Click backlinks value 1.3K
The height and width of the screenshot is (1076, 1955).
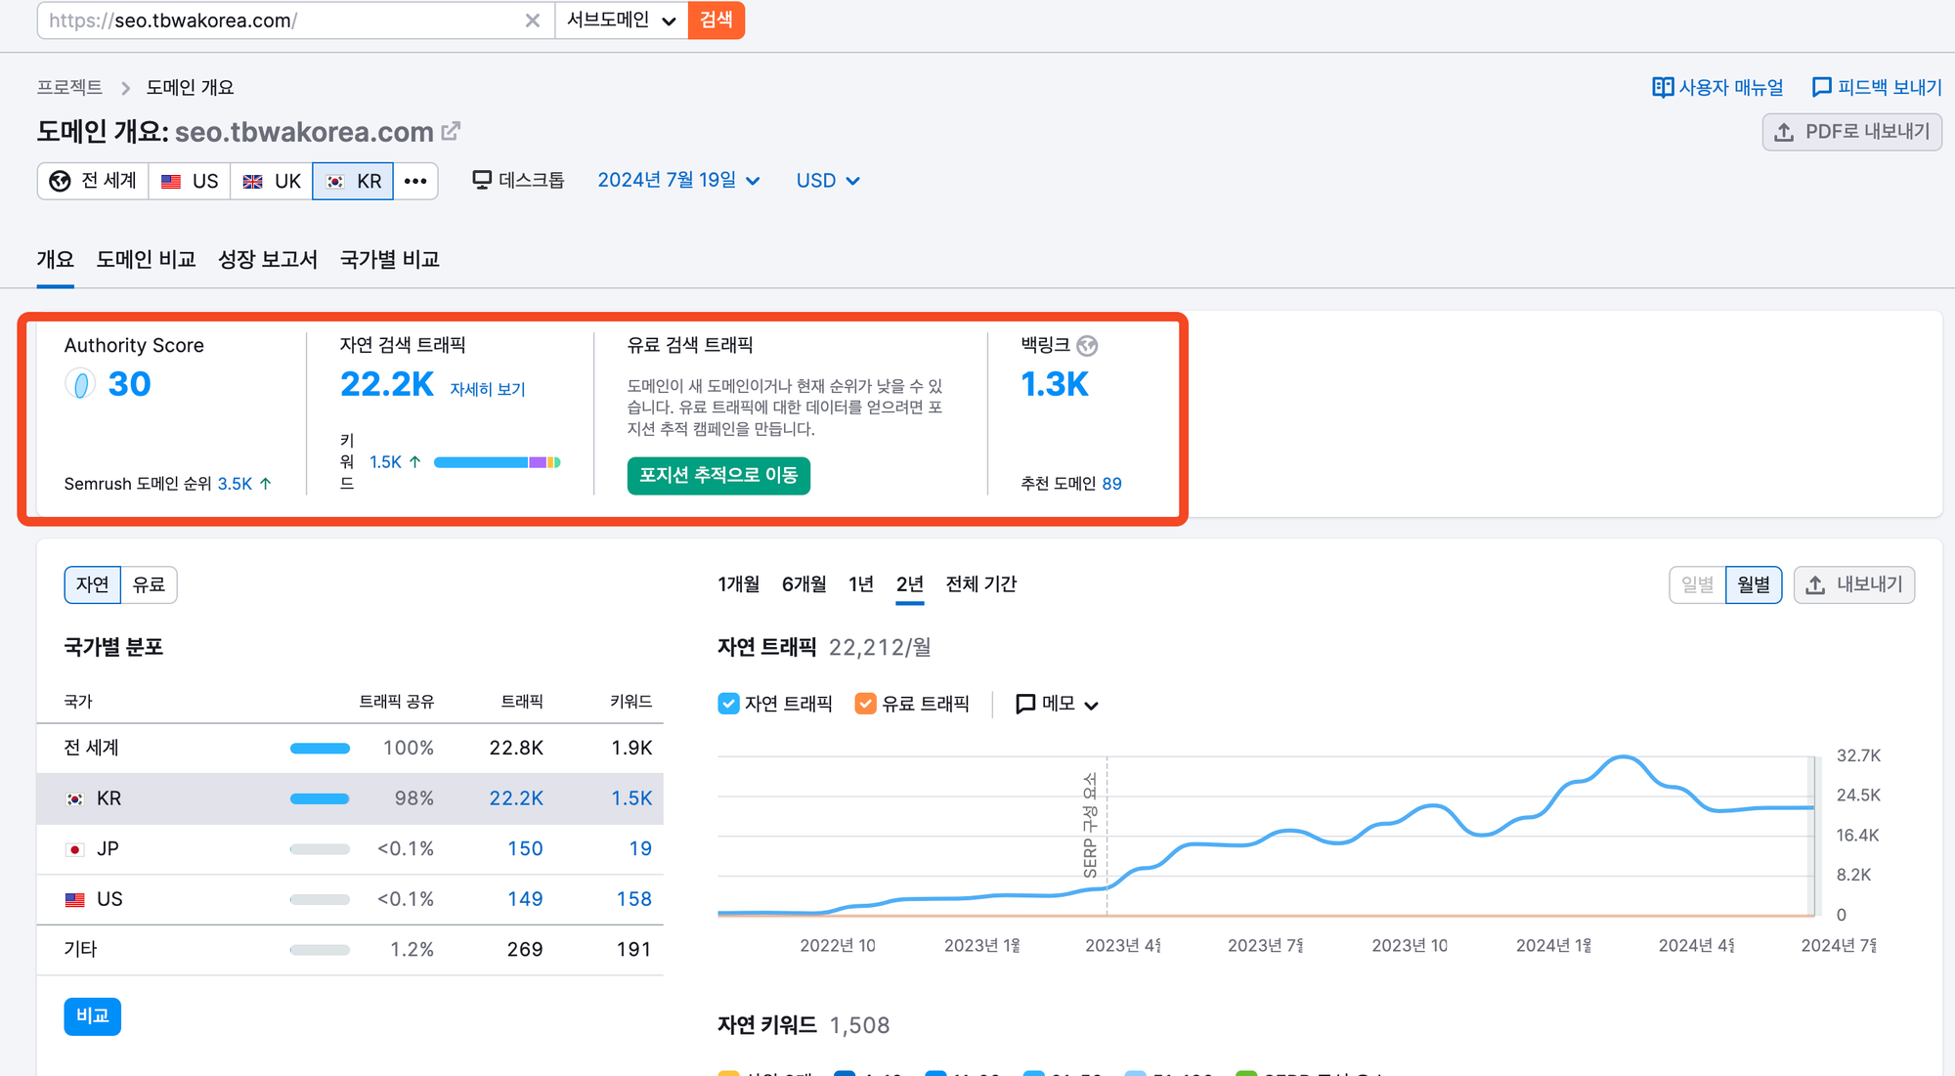click(1055, 384)
